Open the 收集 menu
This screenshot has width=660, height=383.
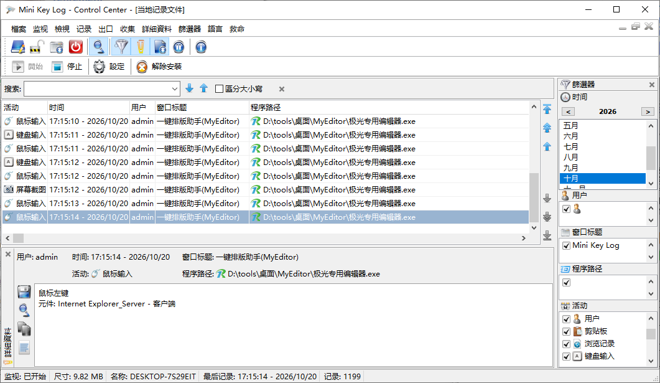click(128, 29)
